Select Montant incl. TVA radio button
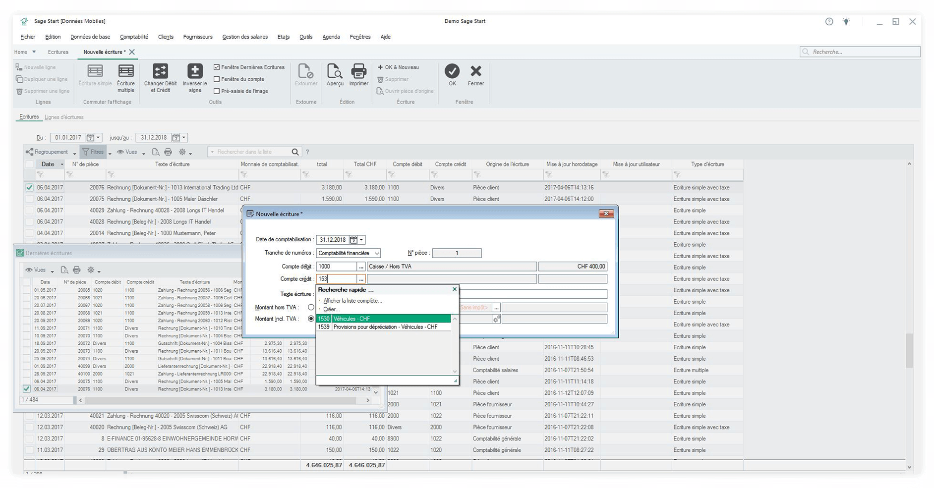The width and height of the screenshot is (934, 488). (x=311, y=319)
